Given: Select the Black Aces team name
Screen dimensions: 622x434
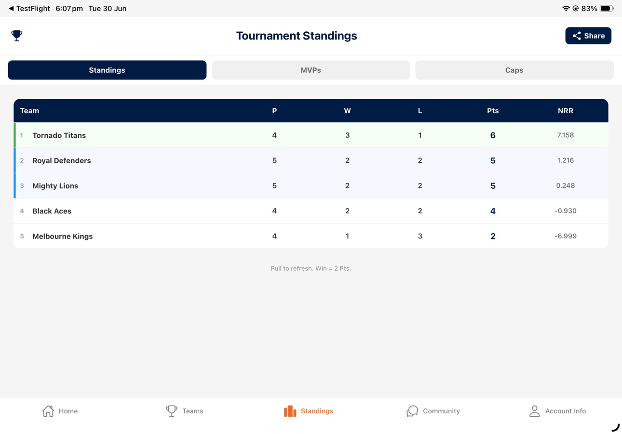Looking at the screenshot, I should point(52,211).
